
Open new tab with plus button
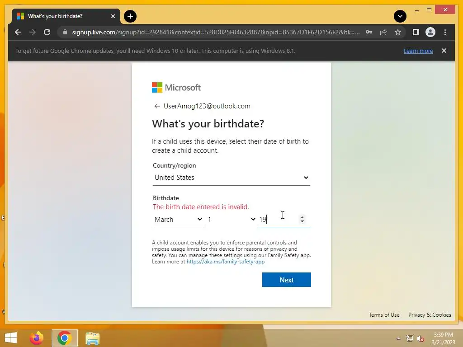tap(130, 16)
